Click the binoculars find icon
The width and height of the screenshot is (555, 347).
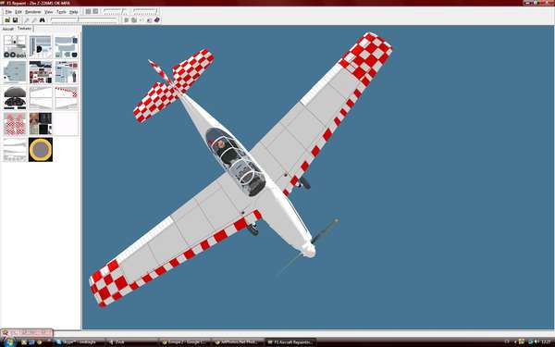tap(43, 20)
